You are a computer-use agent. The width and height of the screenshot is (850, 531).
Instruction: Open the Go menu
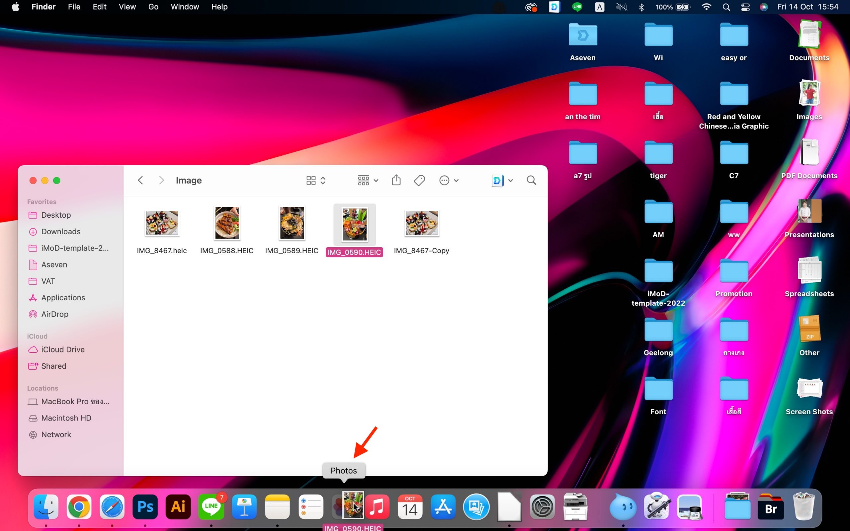[153, 7]
